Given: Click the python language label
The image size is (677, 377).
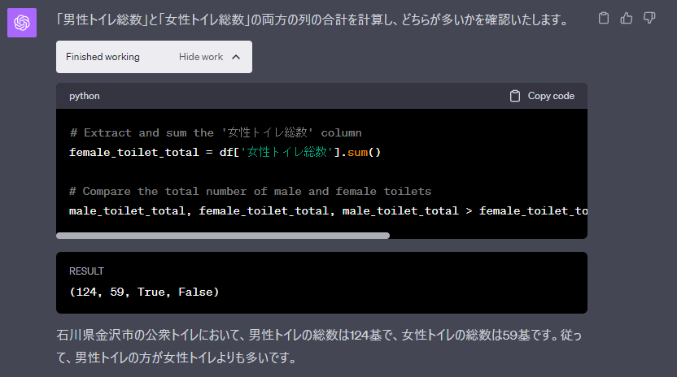Looking at the screenshot, I should tap(84, 96).
